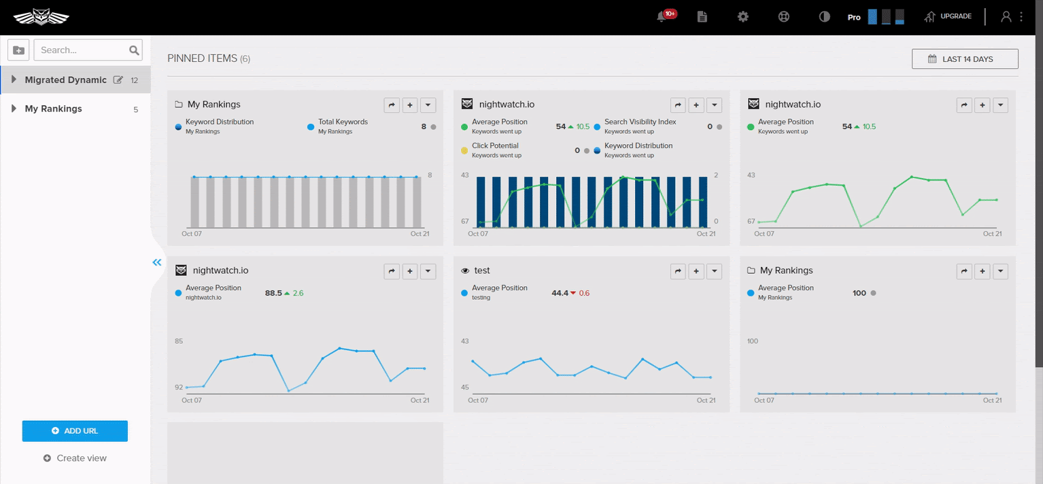Share the first My Rankings card
The height and width of the screenshot is (484, 1043).
[x=392, y=105]
